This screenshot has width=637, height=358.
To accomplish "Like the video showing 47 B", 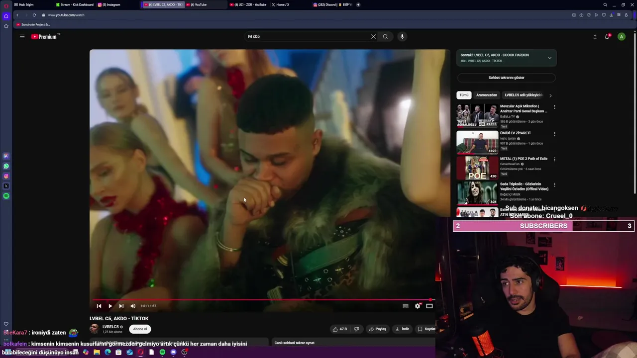I will [339, 329].
